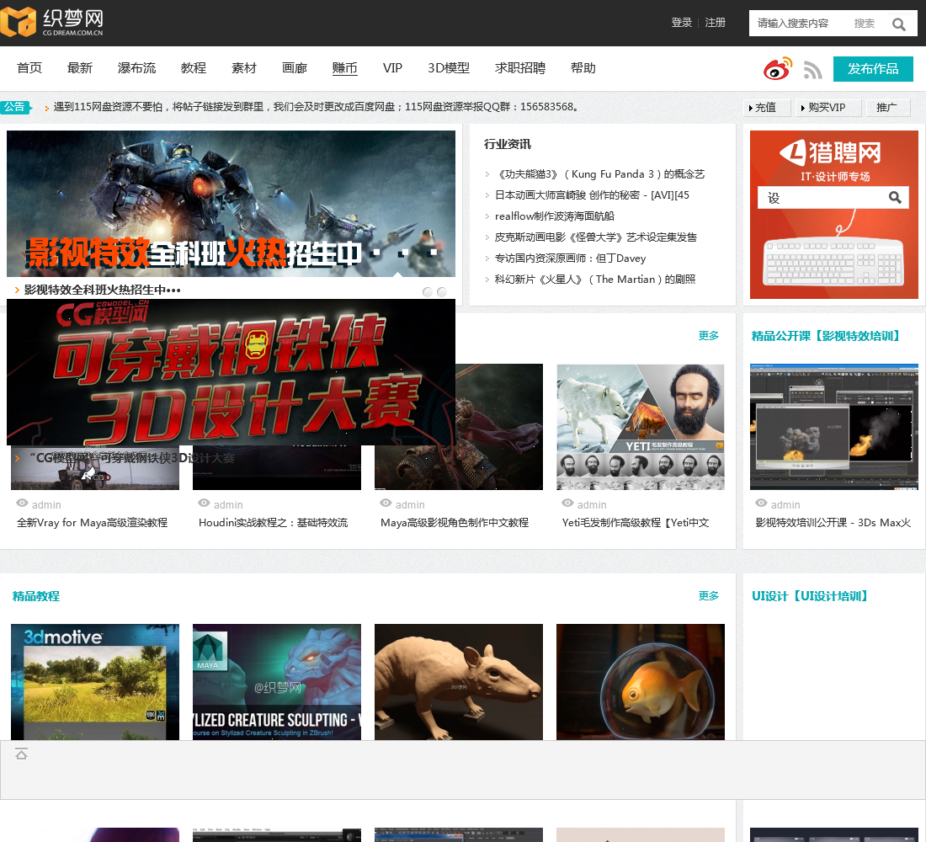Open the sculpted rat model thumbnail
This screenshot has width=926, height=842.
coord(459,682)
